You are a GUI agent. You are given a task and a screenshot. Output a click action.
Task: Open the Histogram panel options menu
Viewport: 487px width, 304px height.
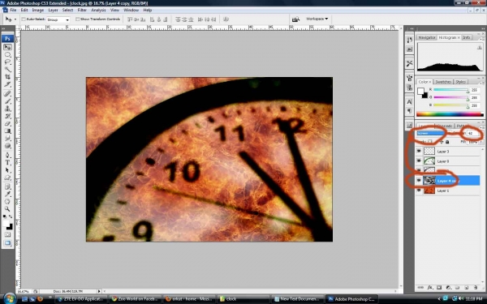pos(482,38)
